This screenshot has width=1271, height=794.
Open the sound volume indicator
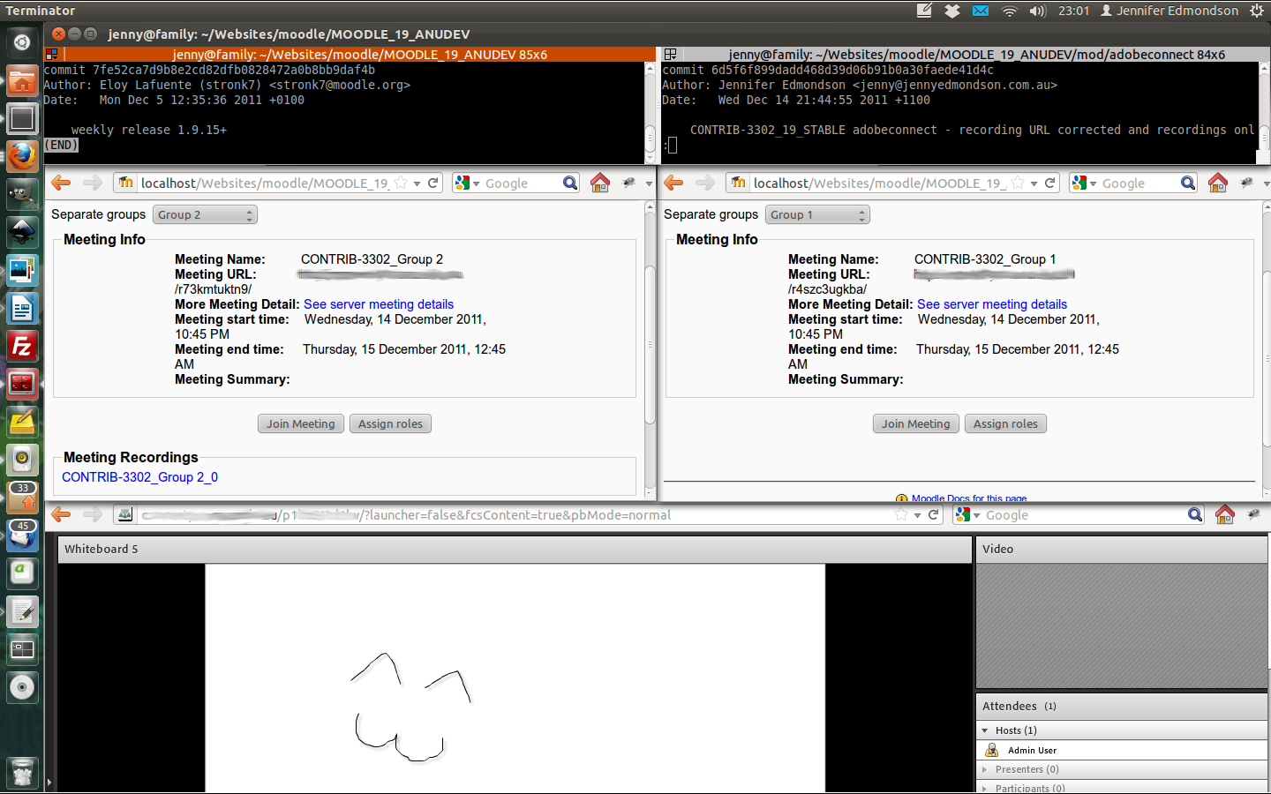pos(1038,11)
